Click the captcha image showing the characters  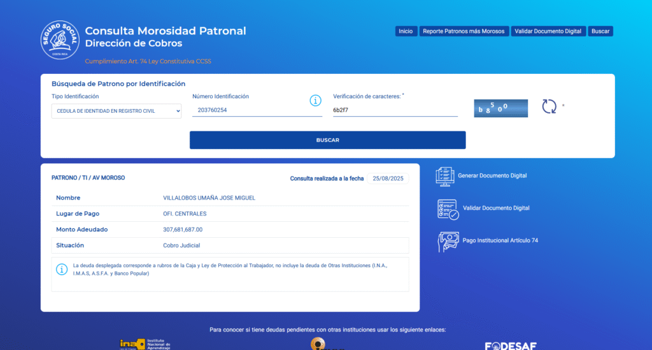[x=500, y=108]
